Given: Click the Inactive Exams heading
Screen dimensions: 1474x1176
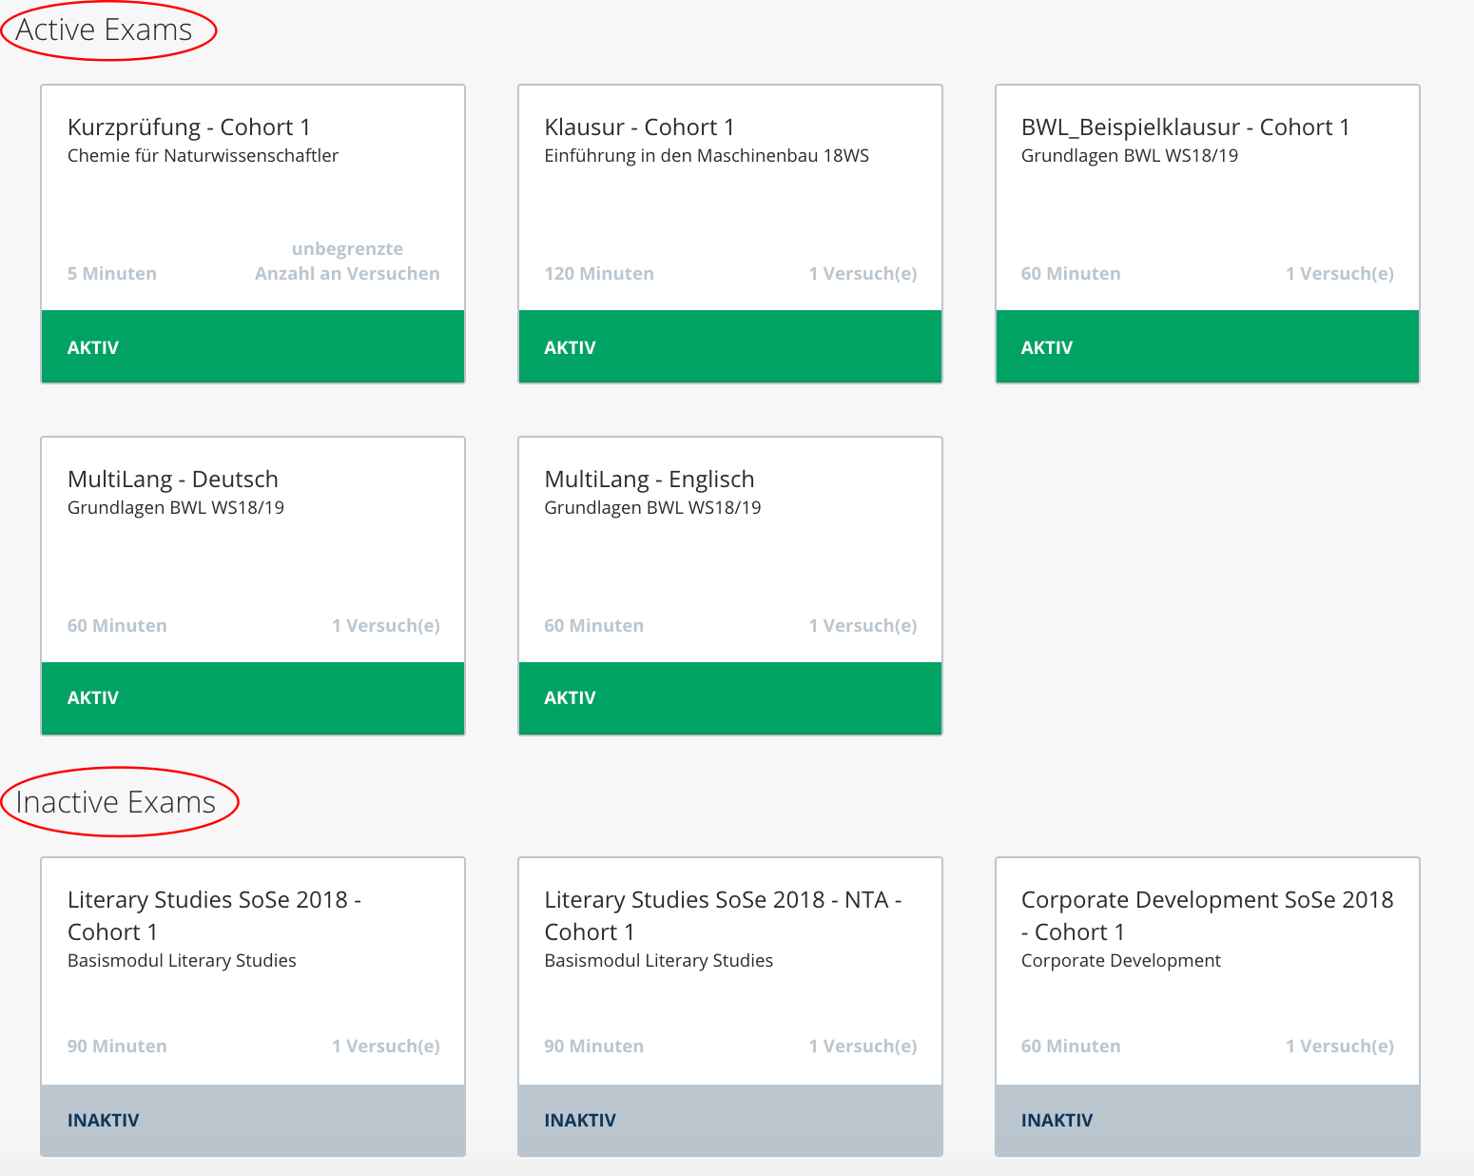Looking at the screenshot, I should [x=116, y=802].
